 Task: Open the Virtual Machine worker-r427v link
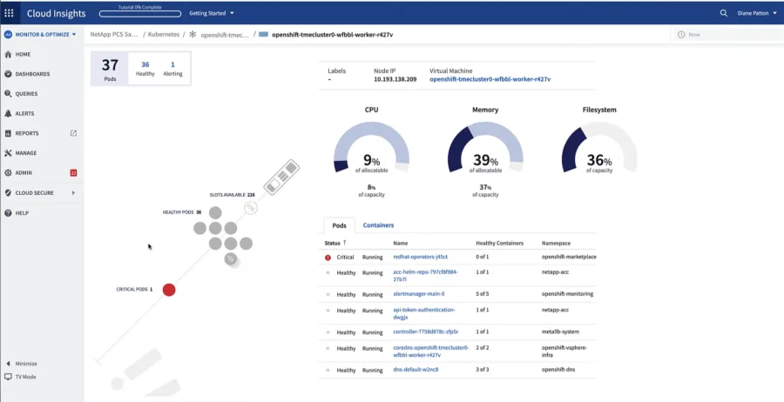(490, 79)
